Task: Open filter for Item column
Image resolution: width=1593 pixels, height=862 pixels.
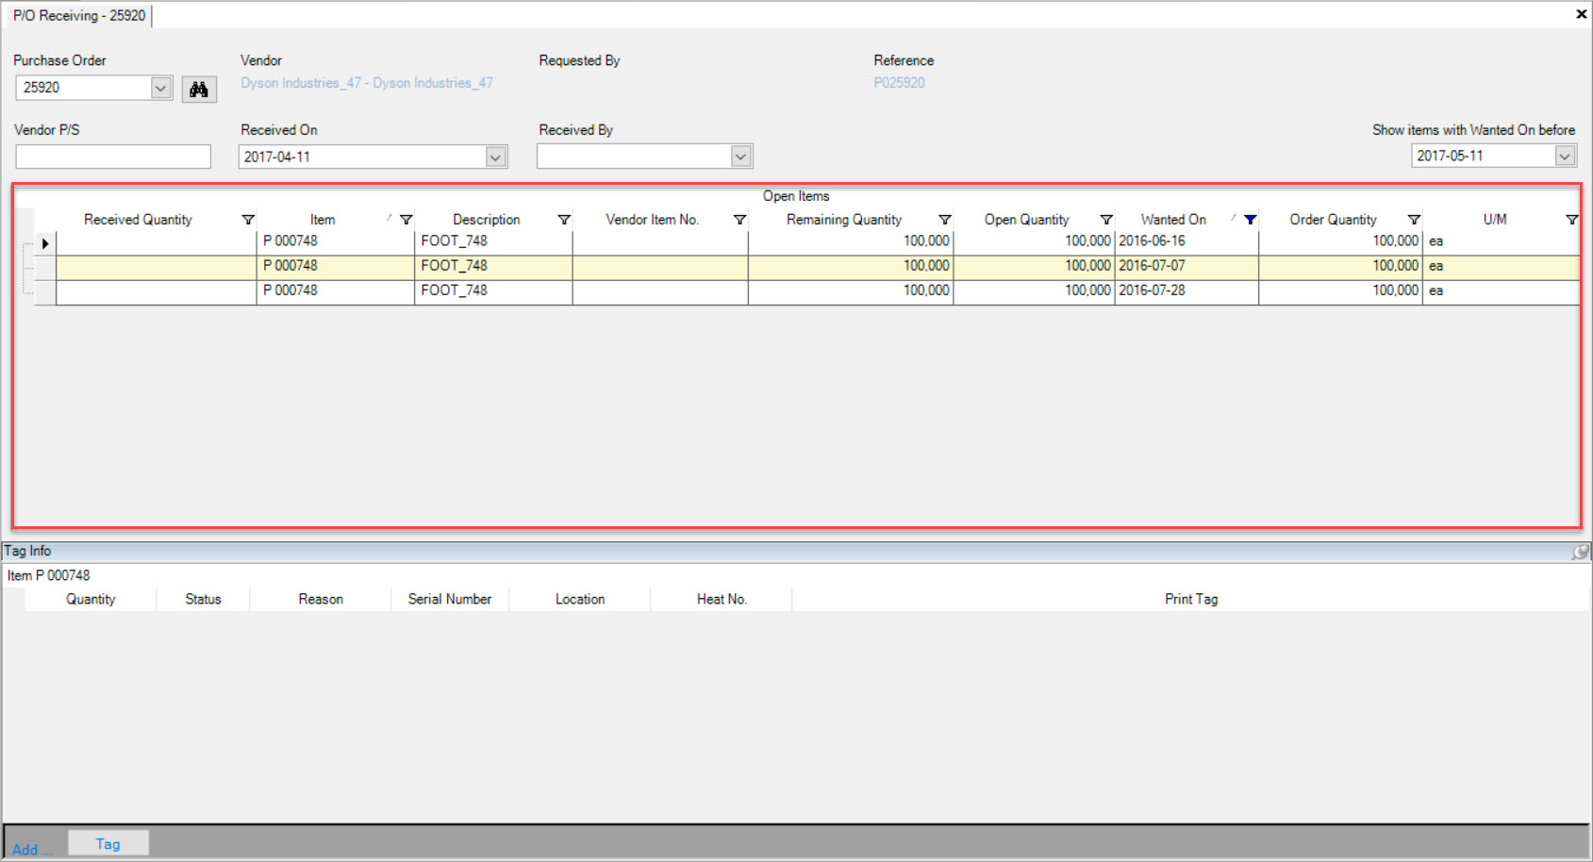Action: [407, 220]
